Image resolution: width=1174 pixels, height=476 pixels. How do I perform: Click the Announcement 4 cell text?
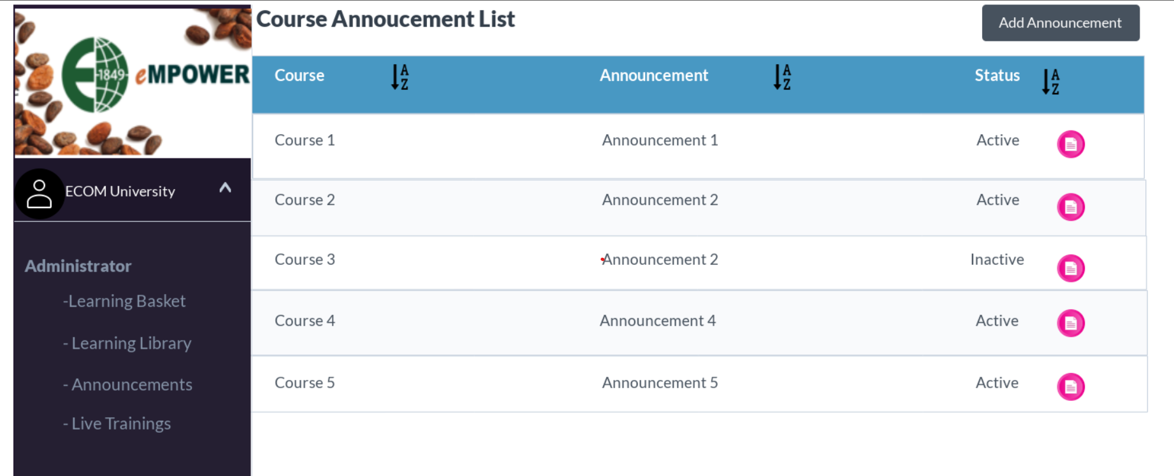pyautogui.click(x=658, y=321)
